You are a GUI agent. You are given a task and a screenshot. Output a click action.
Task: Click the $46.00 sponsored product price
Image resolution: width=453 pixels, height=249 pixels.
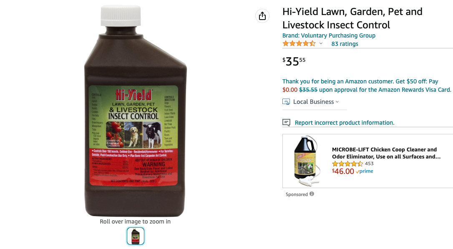point(343,171)
